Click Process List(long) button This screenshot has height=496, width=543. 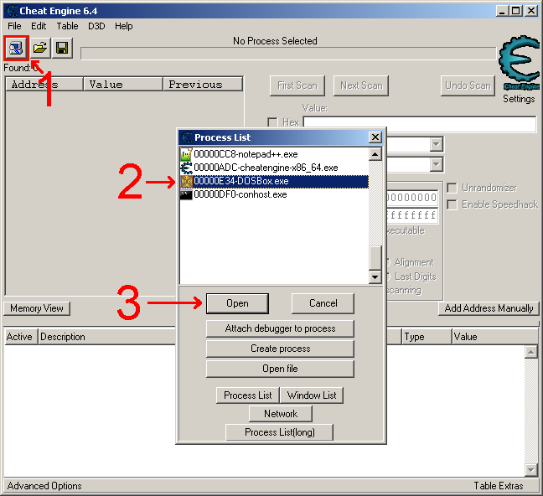280,432
